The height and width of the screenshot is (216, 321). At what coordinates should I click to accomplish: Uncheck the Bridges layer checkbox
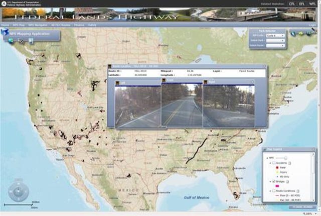click(274, 181)
